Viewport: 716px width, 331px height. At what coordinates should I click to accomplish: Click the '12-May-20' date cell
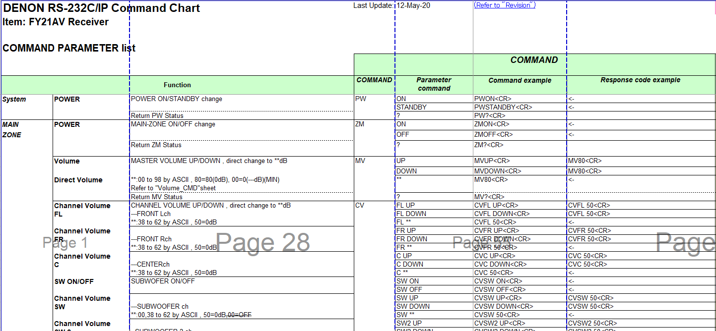point(413,5)
